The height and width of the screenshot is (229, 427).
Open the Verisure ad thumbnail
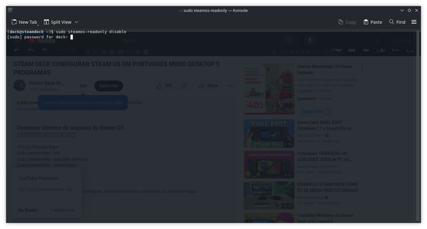coord(269,89)
